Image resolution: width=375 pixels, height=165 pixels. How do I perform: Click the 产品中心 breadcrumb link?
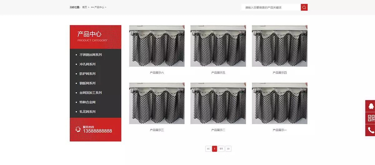pyautogui.click(x=99, y=7)
